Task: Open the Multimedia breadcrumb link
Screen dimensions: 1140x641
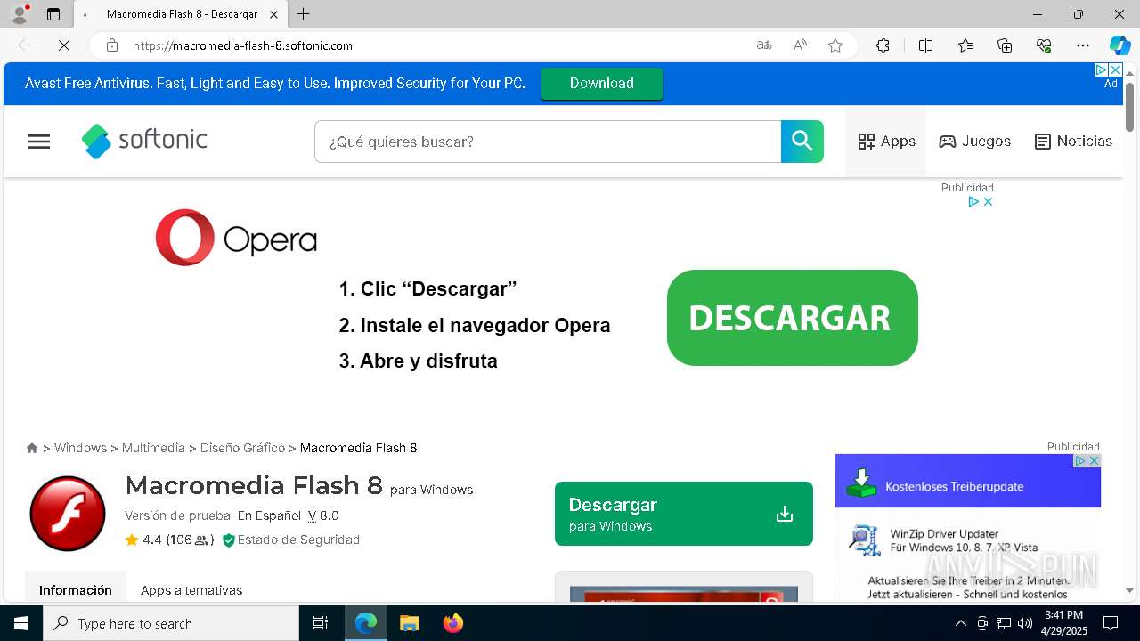Action: [153, 448]
